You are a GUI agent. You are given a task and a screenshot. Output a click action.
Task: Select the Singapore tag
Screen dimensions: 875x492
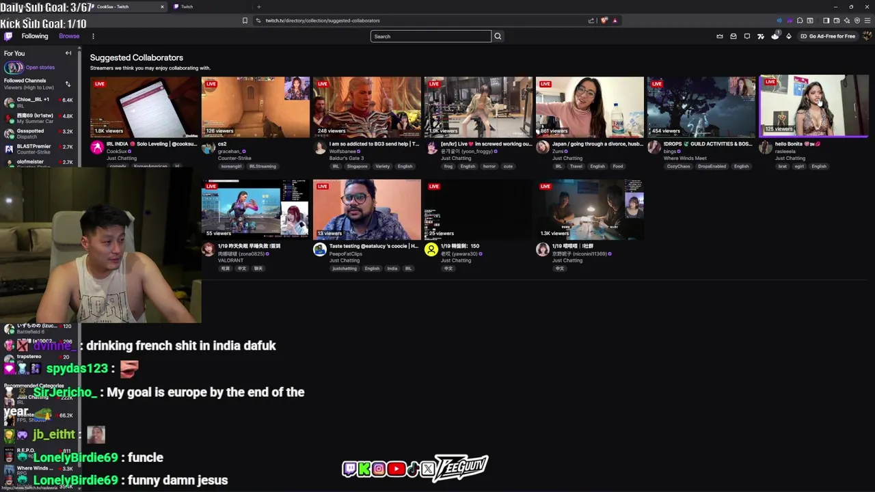pos(357,166)
